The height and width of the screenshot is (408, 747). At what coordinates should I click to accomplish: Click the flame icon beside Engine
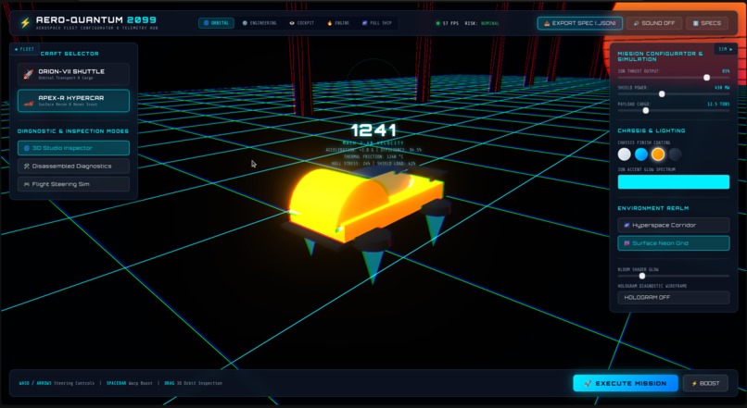coord(330,23)
